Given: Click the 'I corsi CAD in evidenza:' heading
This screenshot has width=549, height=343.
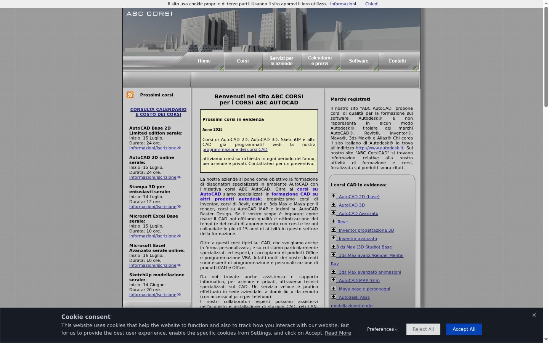Looking at the screenshot, I should tap(359, 185).
